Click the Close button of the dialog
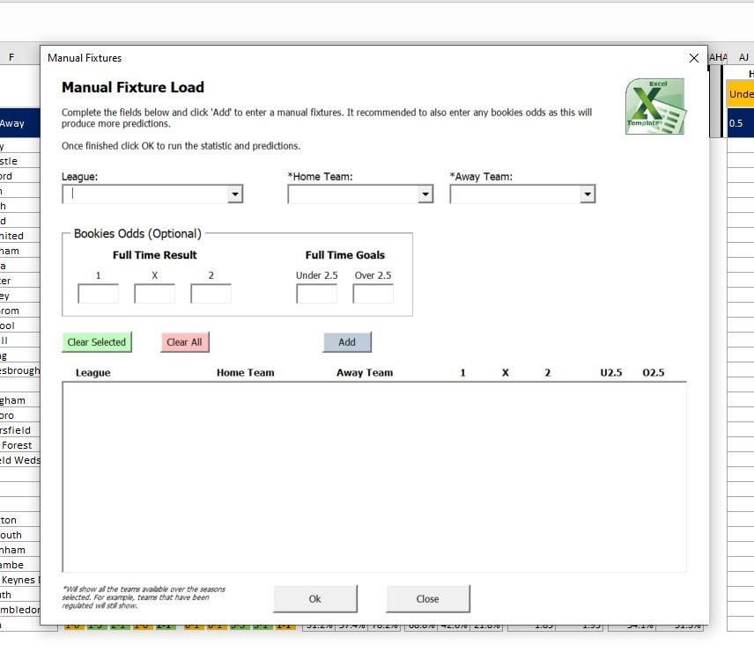The width and height of the screenshot is (754, 666). point(428,598)
